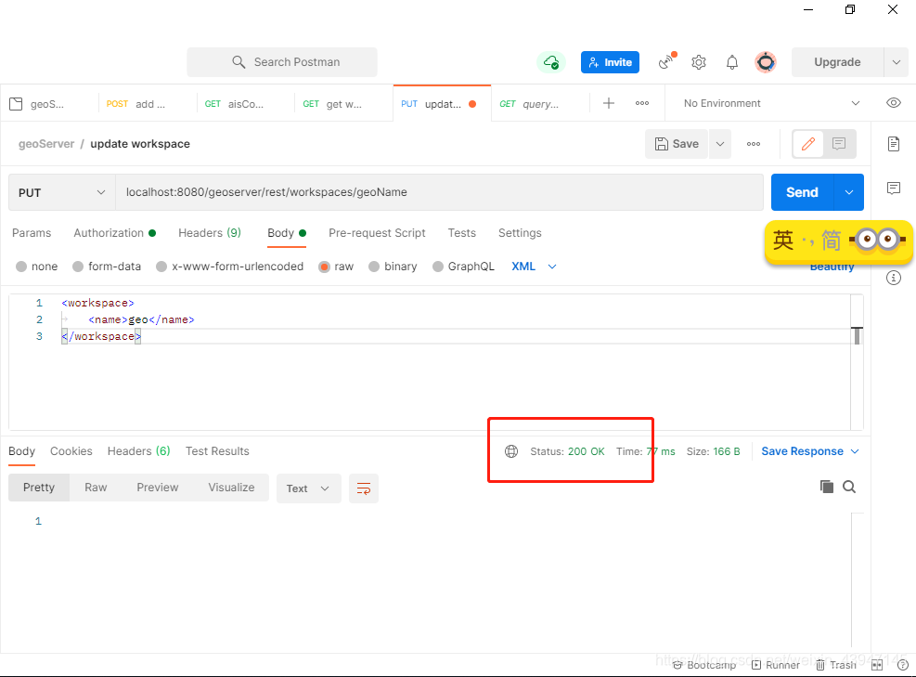This screenshot has height=677, width=916.
Task: Click the Invite button
Action: click(x=610, y=62)
